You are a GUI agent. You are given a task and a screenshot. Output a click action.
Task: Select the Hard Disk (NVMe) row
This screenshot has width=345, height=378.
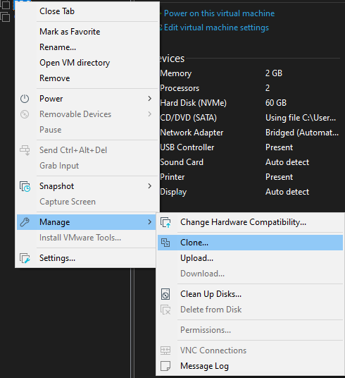[250, 103]
